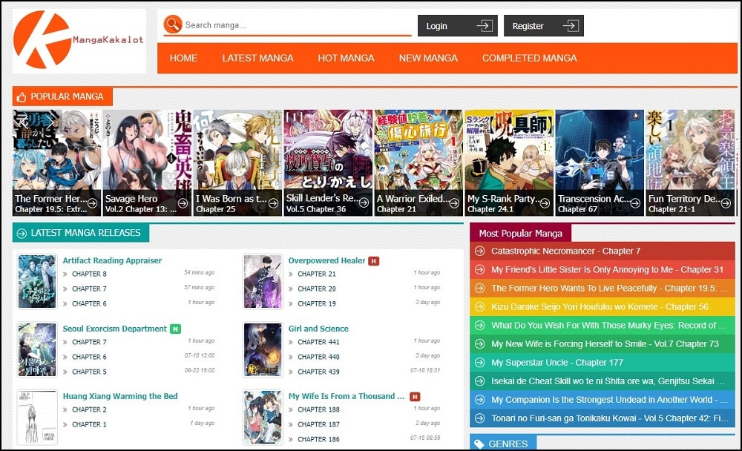Click the arrow icon on Register button
742x451 pixels.
click(570, 25)
